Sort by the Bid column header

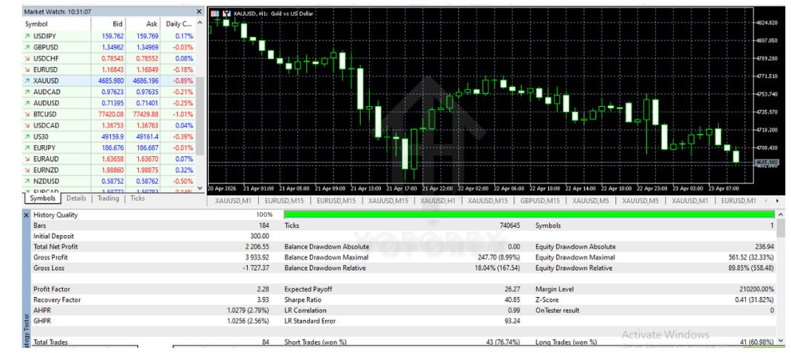pyautogui.click(x=108, y=24)
